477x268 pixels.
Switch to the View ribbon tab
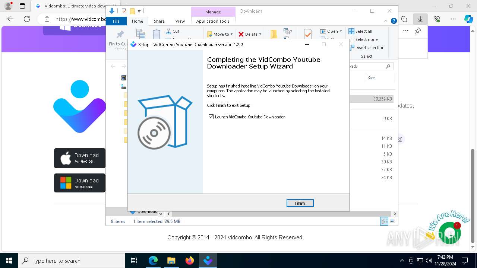click(180, 21)
